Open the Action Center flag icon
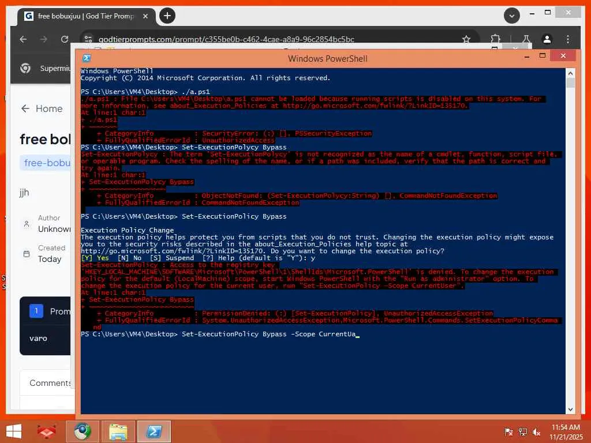The height and width of the screenshot is (443, 591). (x=508, y=432)
